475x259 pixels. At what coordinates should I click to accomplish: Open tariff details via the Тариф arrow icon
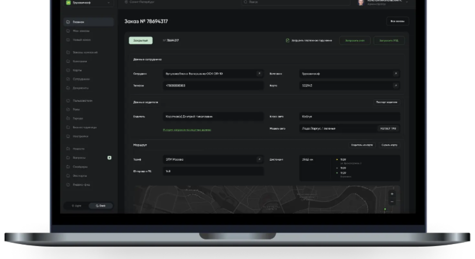click(259, 159)
